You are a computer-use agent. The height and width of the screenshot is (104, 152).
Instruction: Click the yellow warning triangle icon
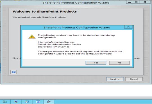point(32,37)
